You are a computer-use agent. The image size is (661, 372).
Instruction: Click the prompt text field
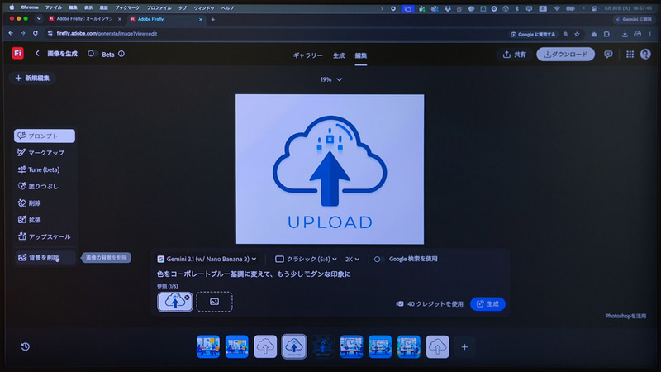pos(330,274)
